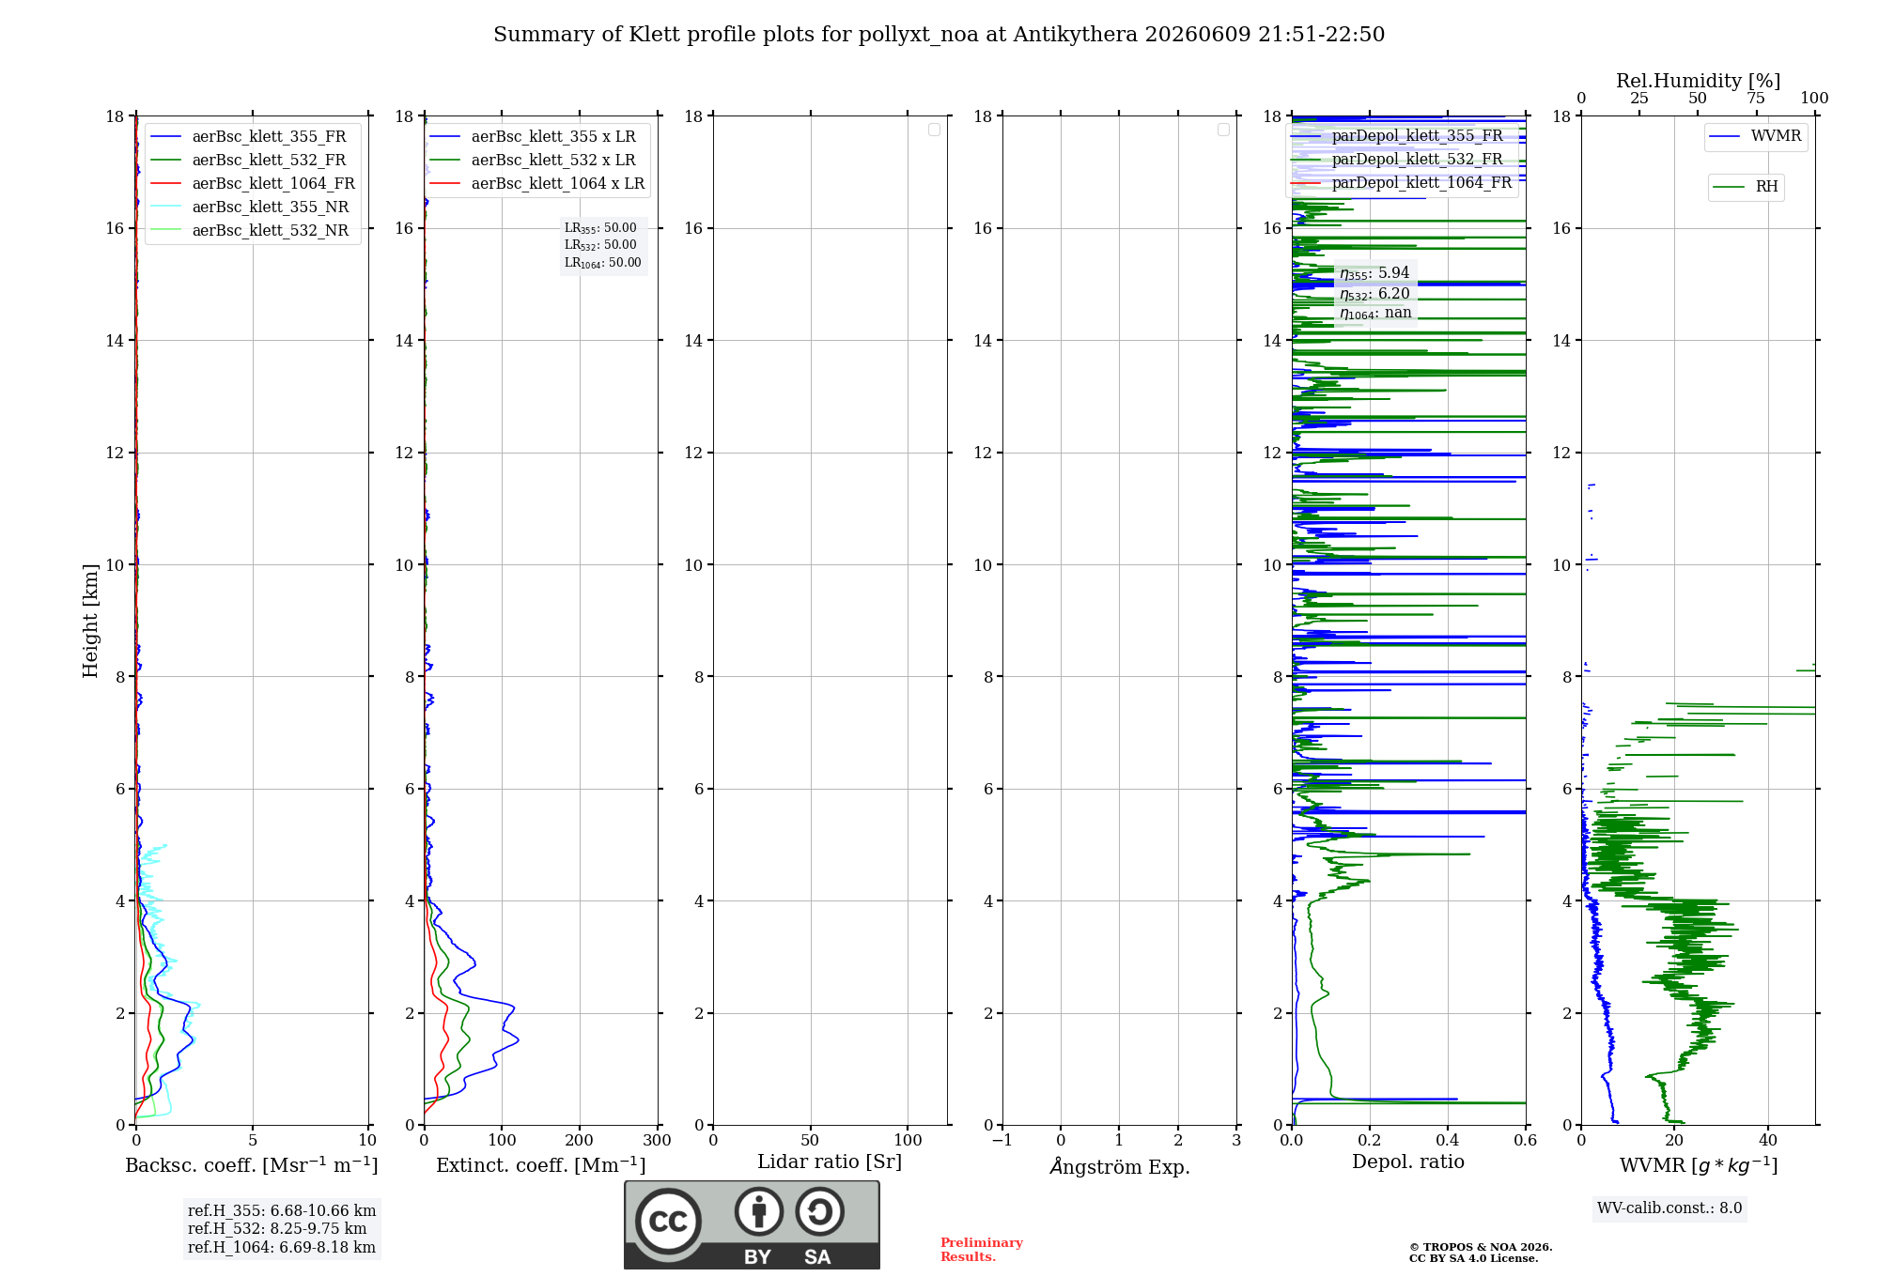
Task: Click the WV-calib.const.: 8.0 label
Action: pos(1669,1208)
